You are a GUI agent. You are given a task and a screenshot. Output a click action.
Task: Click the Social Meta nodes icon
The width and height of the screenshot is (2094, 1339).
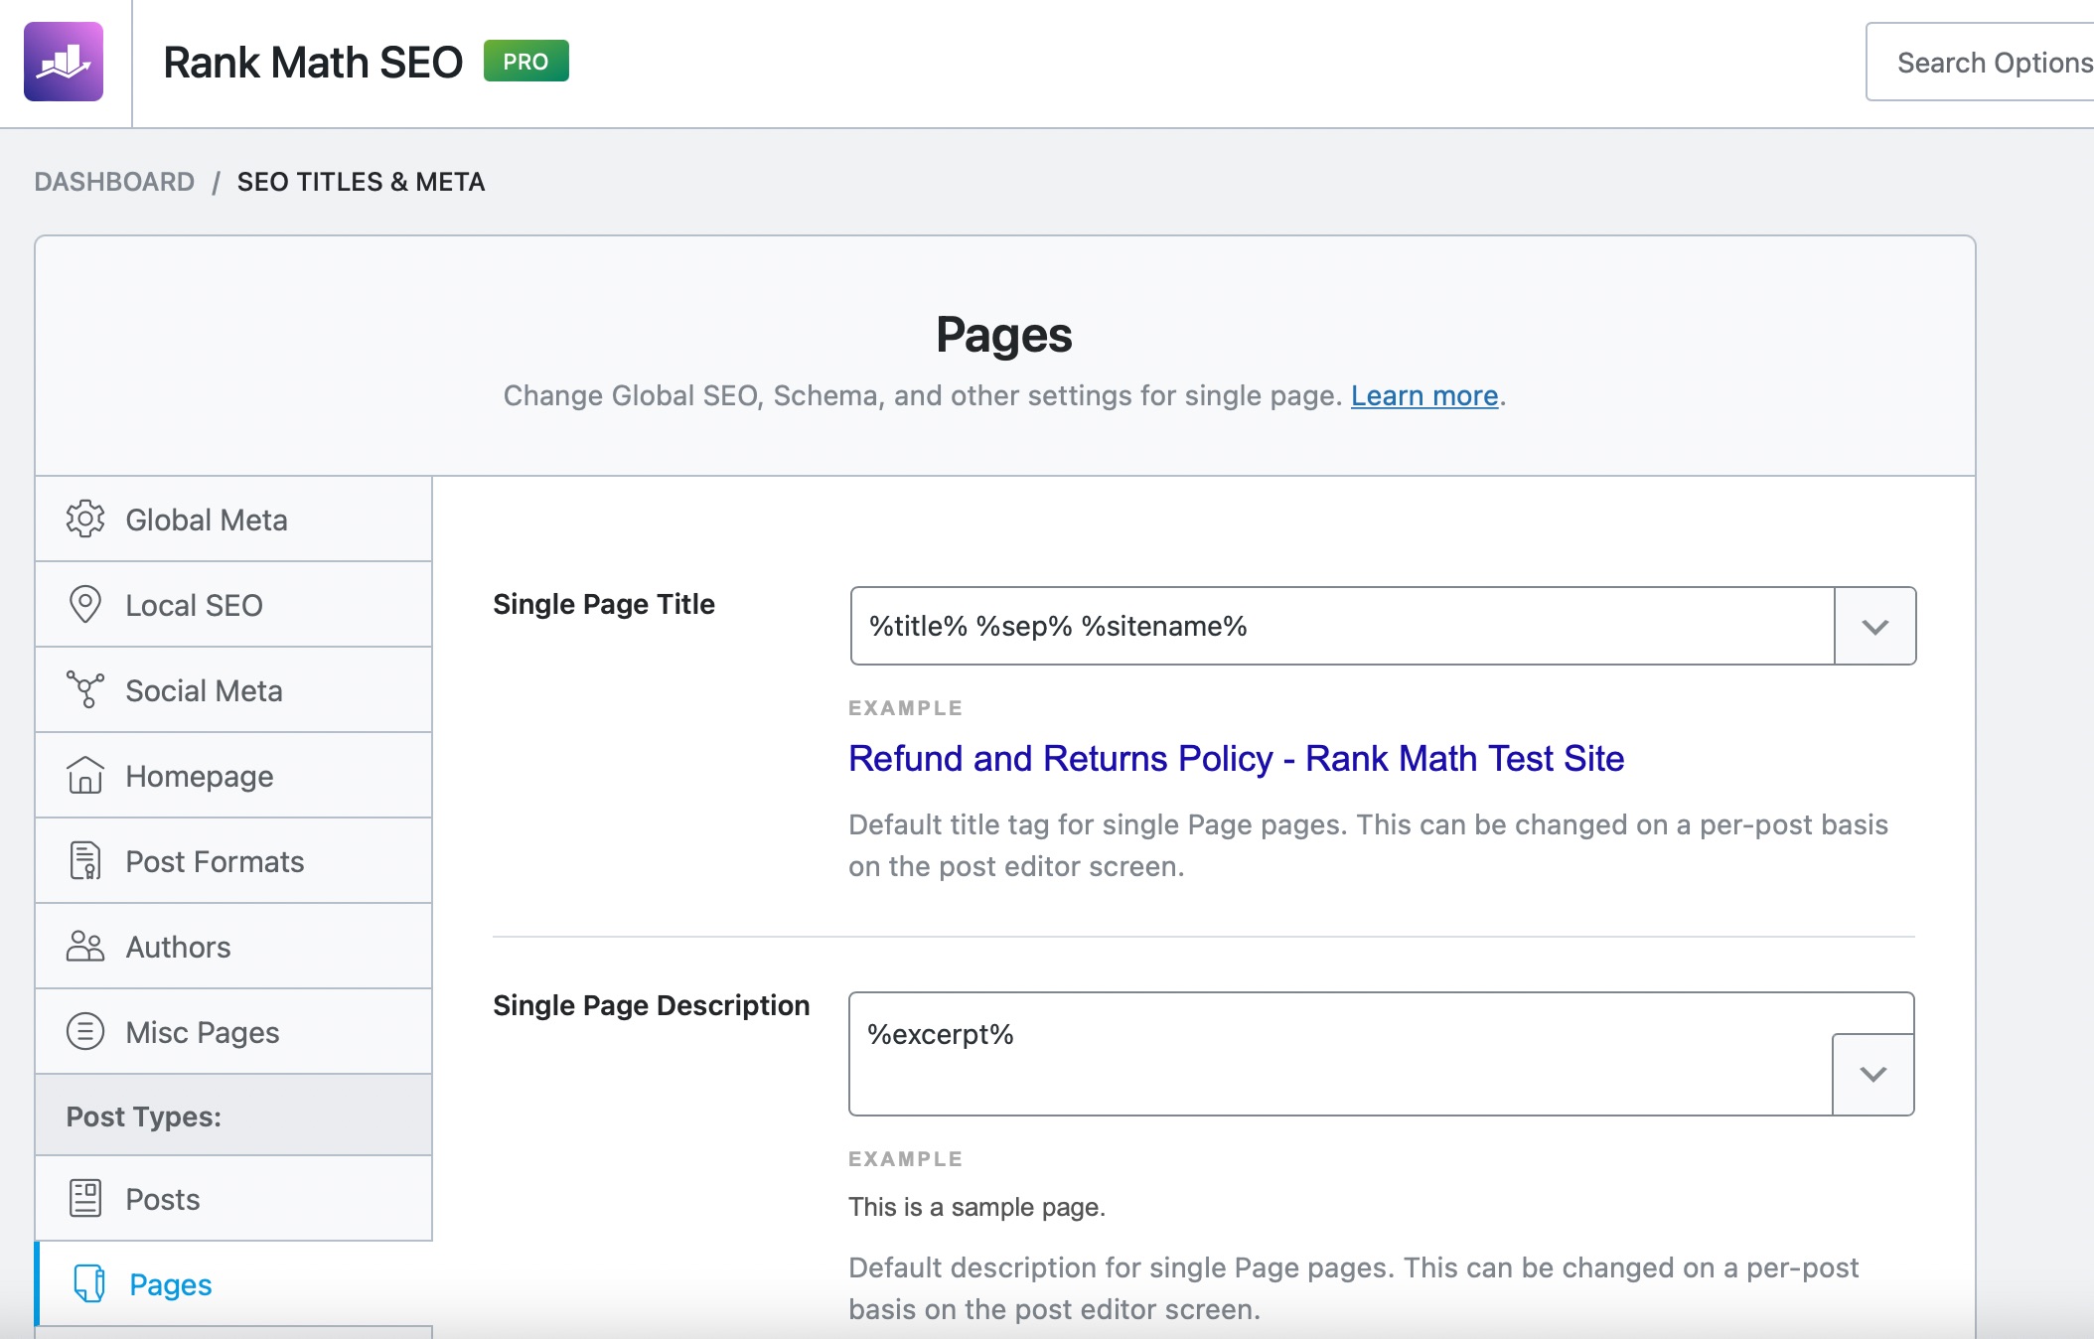pyautogui.click(x=85, y=689)
